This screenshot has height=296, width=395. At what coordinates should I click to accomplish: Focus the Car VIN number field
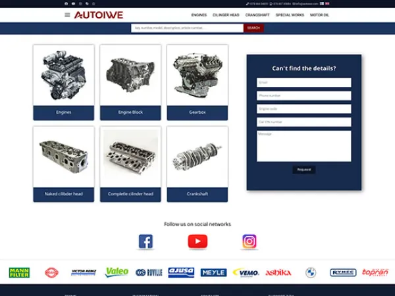click(304, 122)
